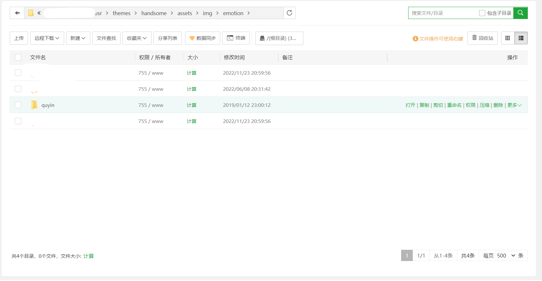Image resolution: width=542 pixels, height=281 pixels.
Task: Open the share list (分享列表)
Action: point(168,38)
